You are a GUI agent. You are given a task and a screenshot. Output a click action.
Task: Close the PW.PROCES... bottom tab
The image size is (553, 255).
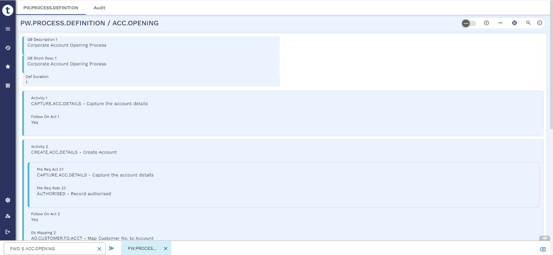(x=165, y=248)
